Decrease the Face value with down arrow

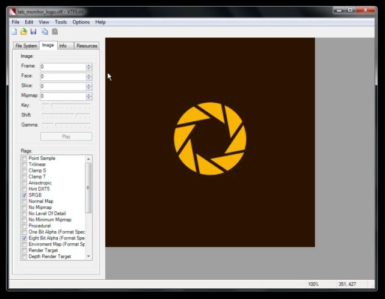[x=89, y=79]
